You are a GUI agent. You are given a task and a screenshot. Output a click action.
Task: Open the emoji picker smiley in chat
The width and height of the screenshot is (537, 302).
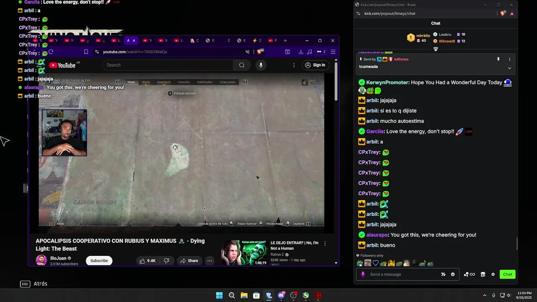(453, 274)
